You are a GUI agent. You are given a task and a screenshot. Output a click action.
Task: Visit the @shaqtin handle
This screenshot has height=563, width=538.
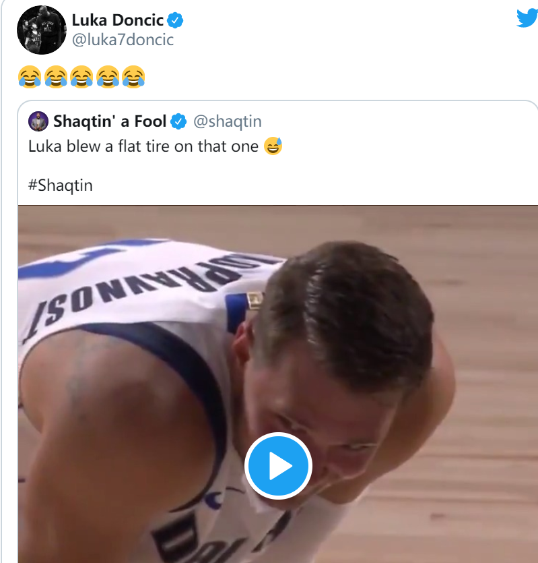228,122
